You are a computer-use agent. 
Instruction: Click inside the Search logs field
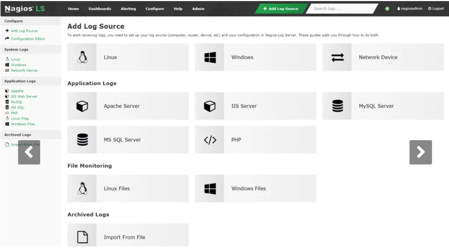coord(341,9)
